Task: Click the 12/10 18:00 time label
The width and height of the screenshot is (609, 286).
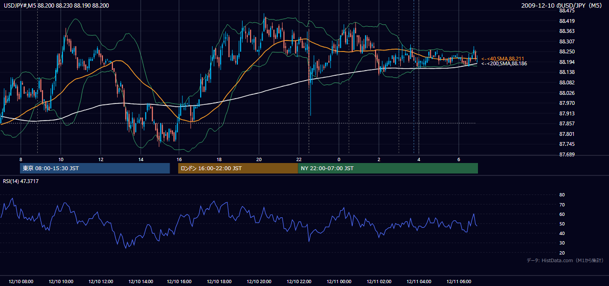Action: coord(219,282)
